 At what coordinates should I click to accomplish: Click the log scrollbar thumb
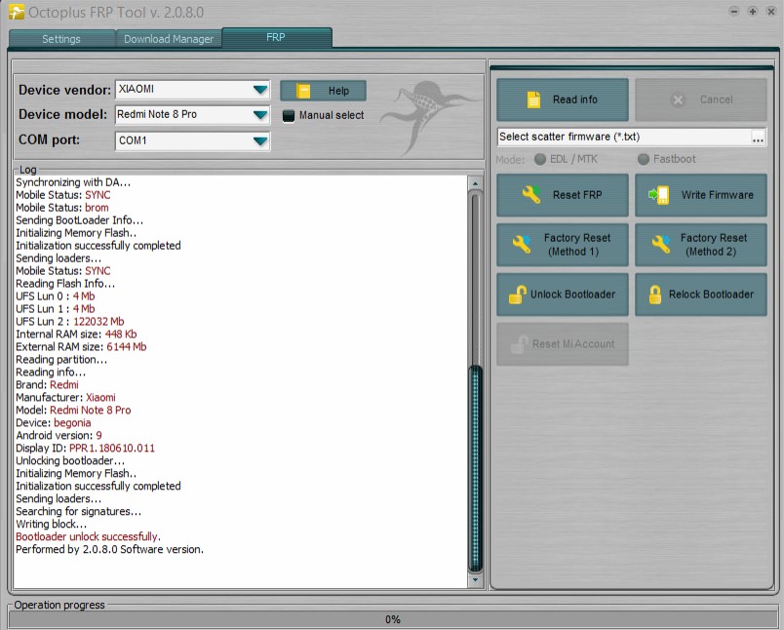(x=475, y=468)
